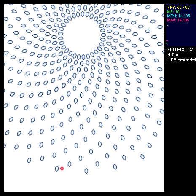Click the yellow FPS counter text
The image size is (196, 196).
(178, 7)
